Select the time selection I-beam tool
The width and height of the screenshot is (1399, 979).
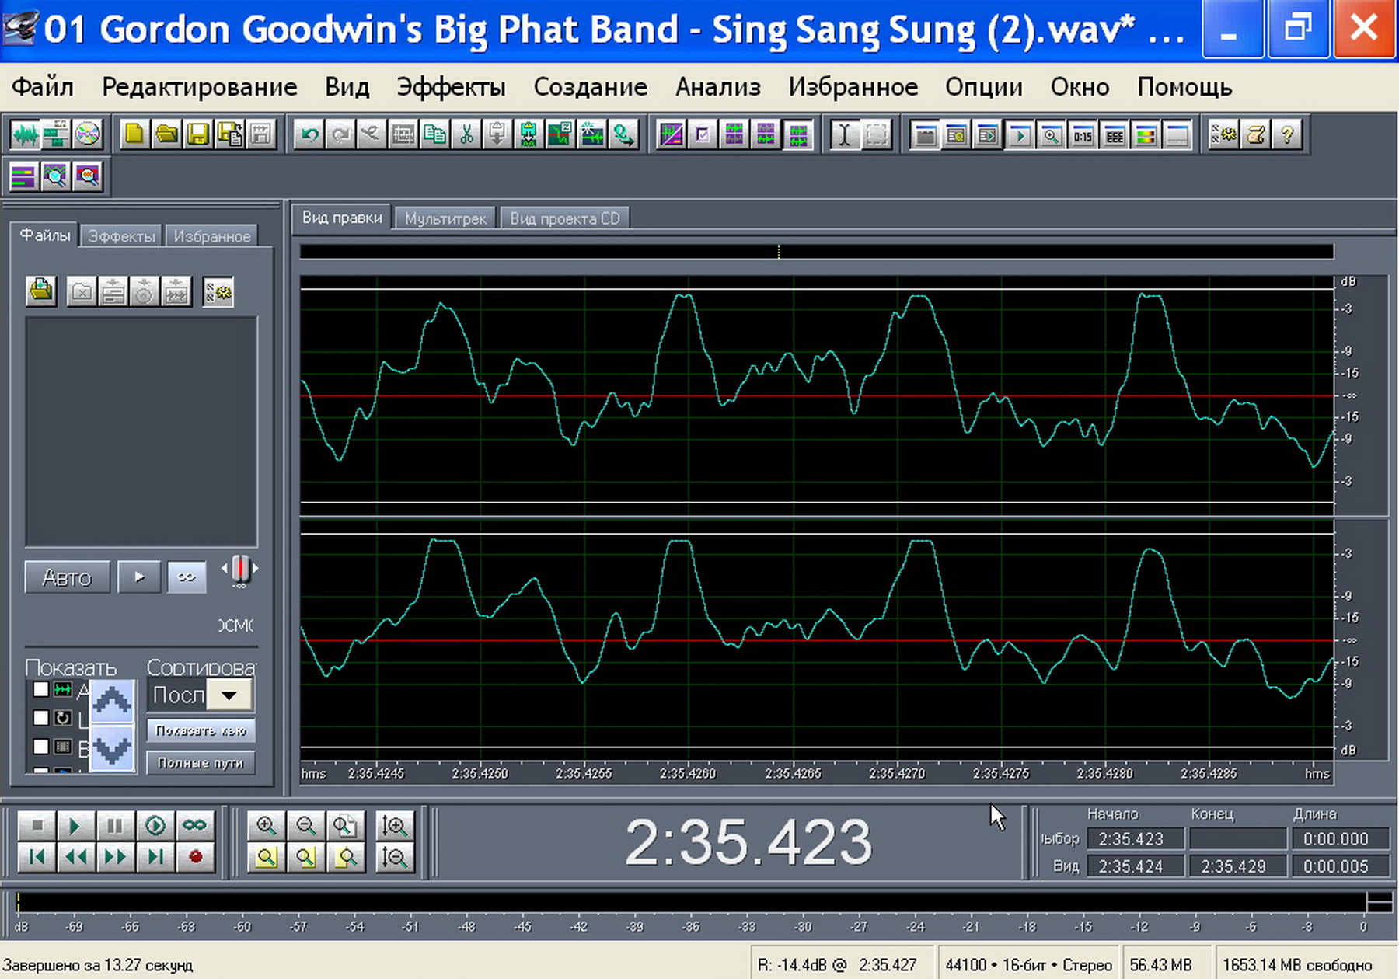(x=844, y=135)
